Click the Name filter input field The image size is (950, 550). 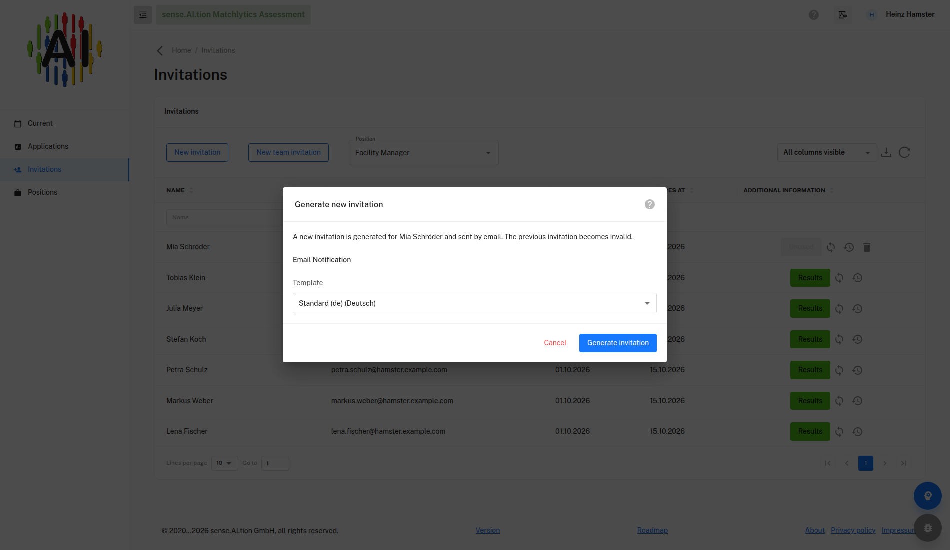point(225,217)
